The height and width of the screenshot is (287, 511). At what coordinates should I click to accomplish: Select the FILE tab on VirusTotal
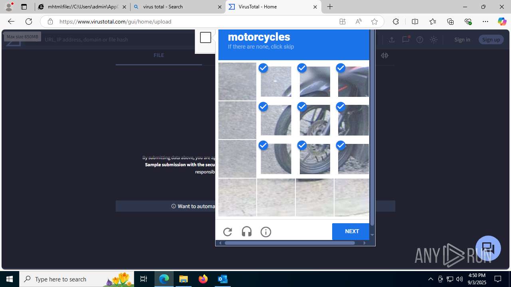159,55
